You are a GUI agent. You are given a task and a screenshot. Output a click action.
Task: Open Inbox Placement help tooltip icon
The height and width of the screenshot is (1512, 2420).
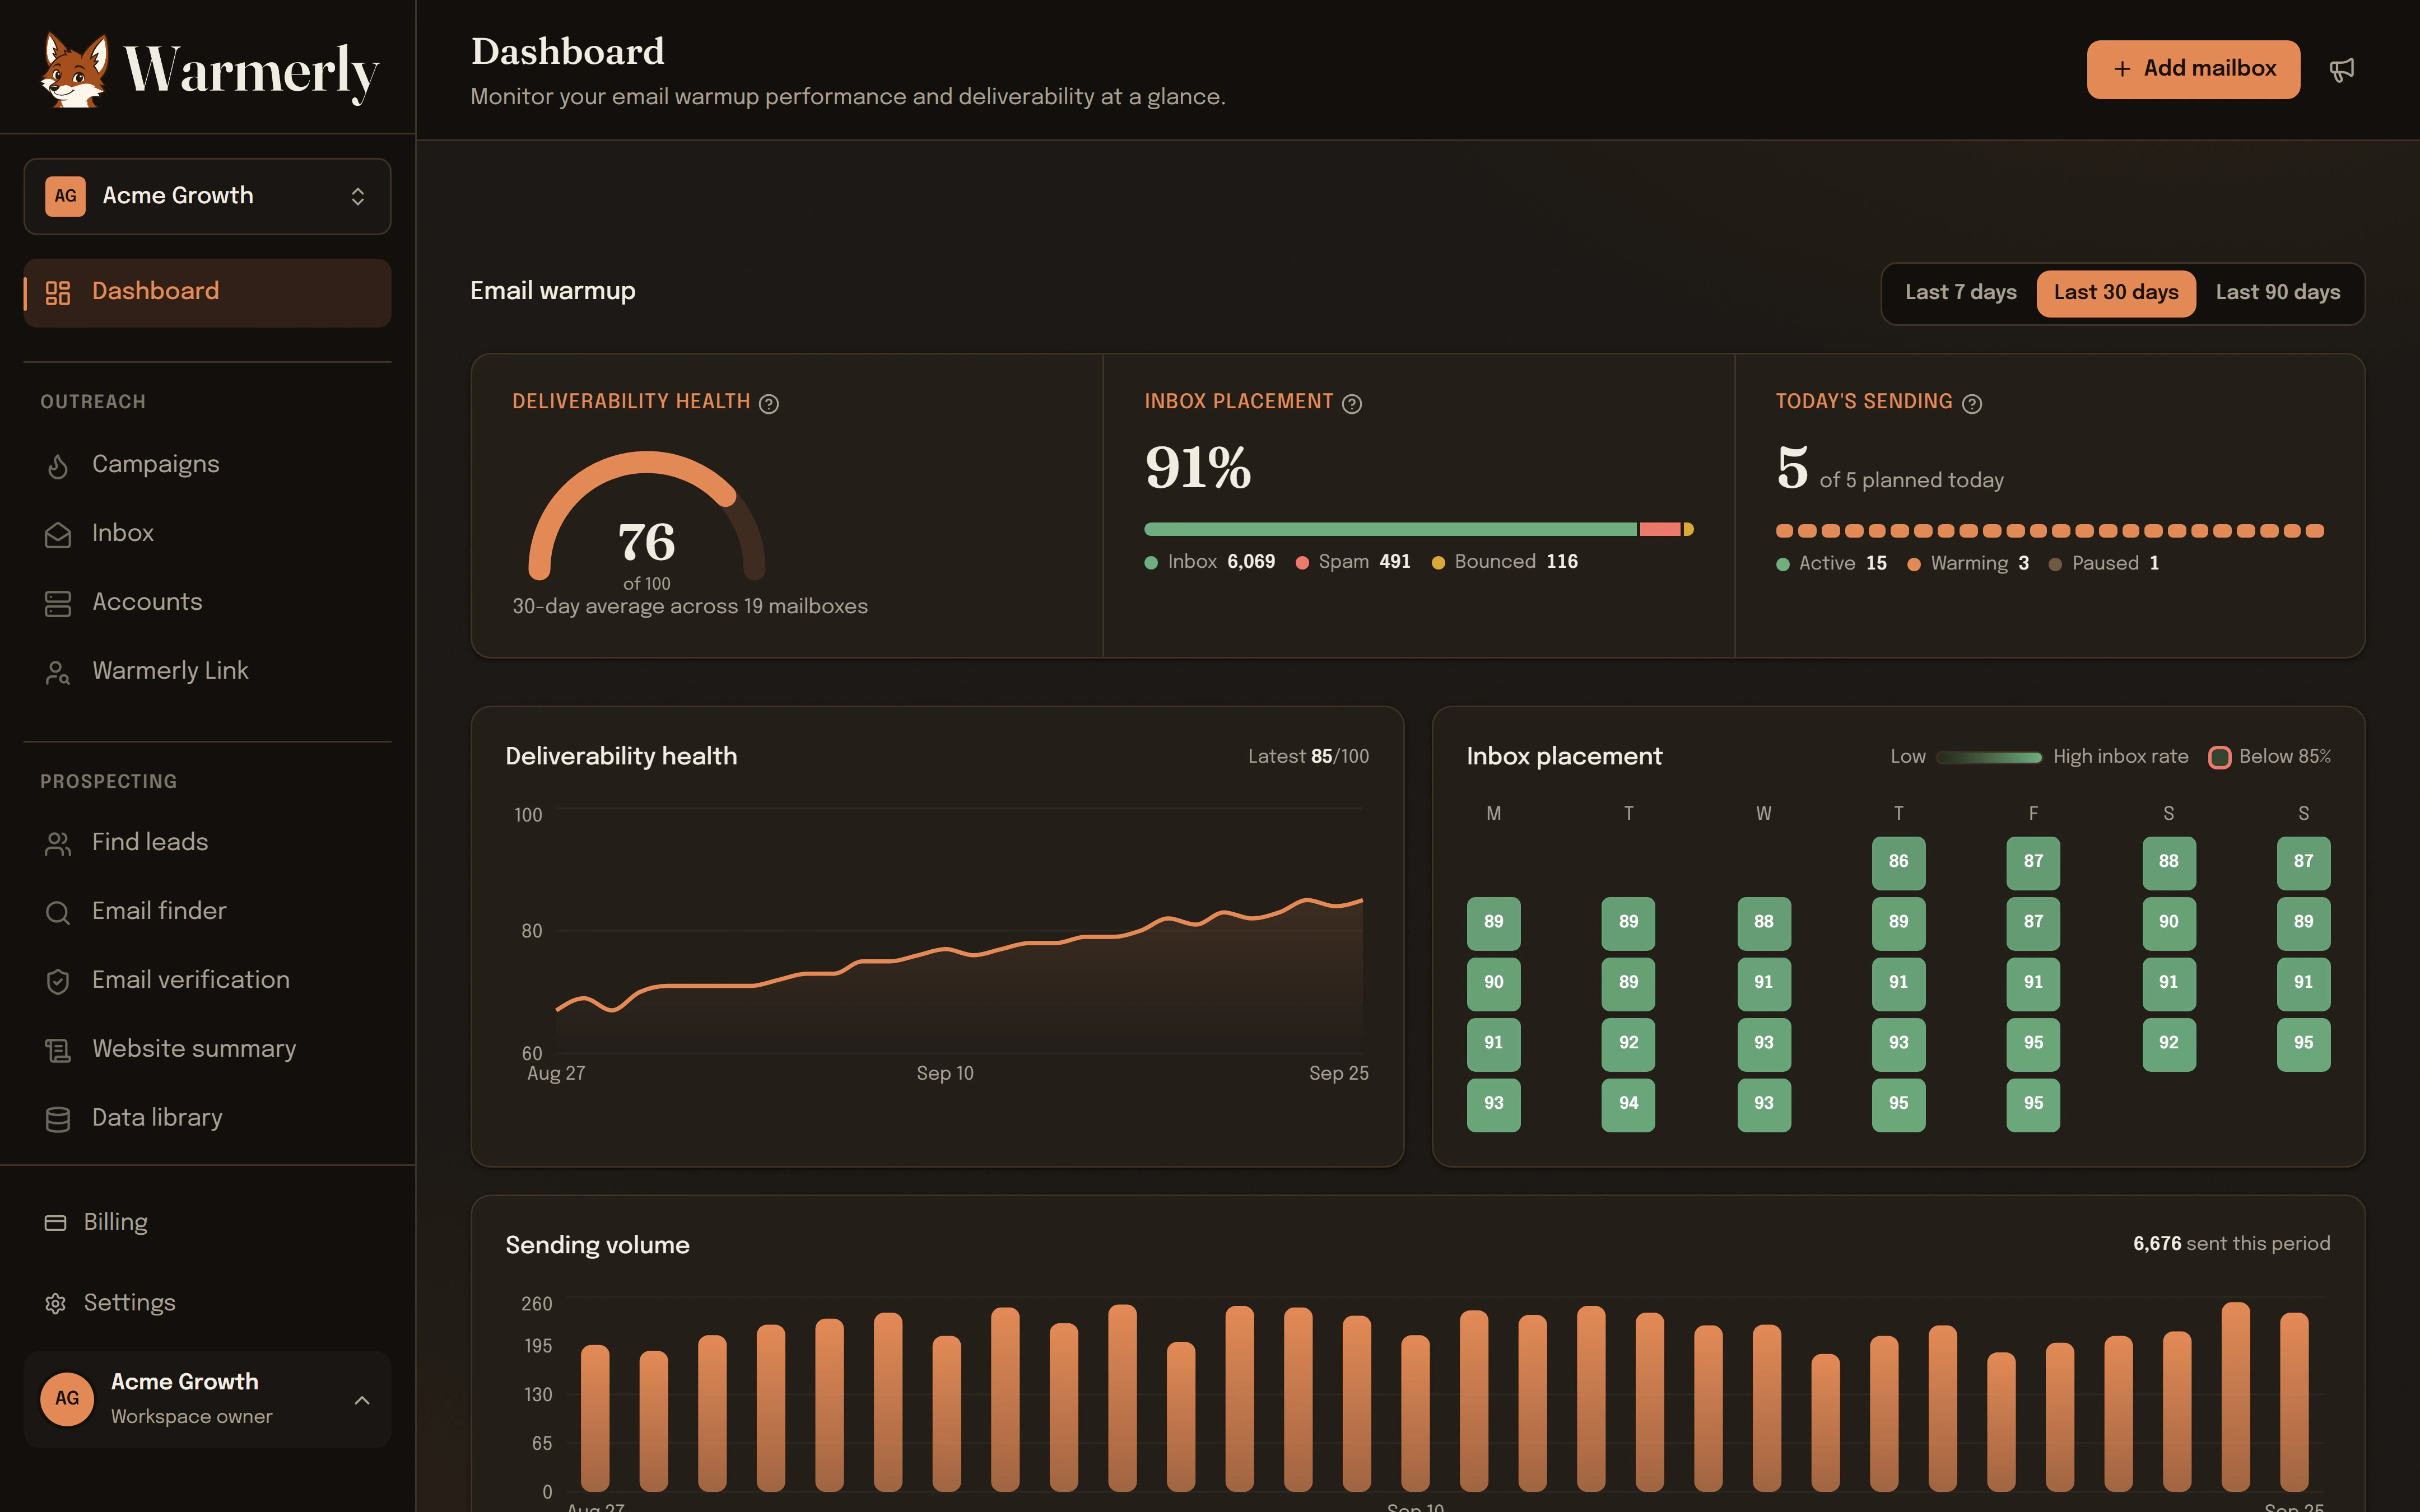click(1352, 403)
